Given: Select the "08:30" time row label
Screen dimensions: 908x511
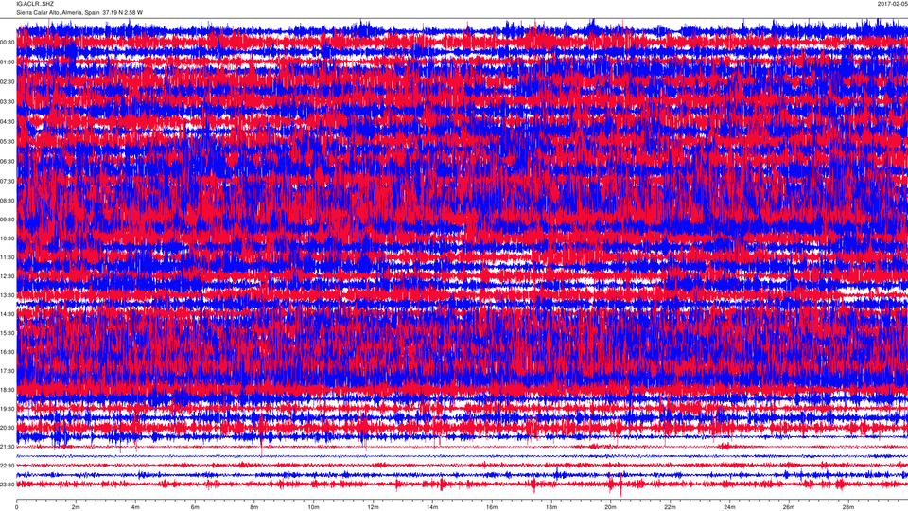Looking at the screenshot, I should [x=8, y=201].
